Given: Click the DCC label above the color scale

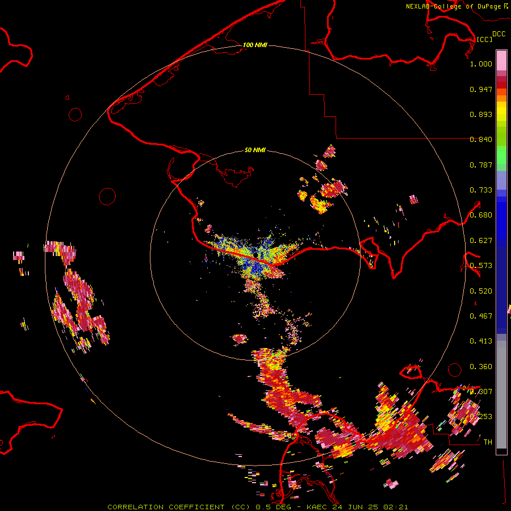Looking at the screenshot, I should [499, 34].
